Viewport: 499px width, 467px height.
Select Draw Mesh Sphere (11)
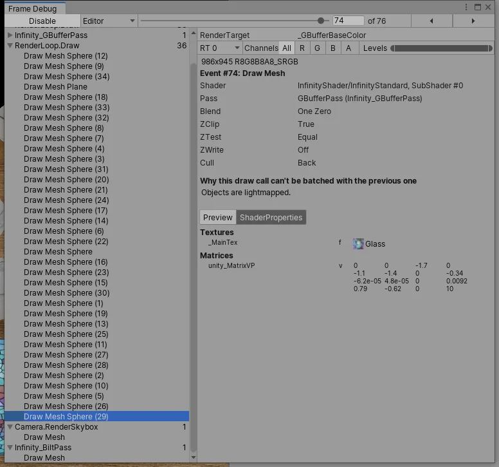(97, 345)
